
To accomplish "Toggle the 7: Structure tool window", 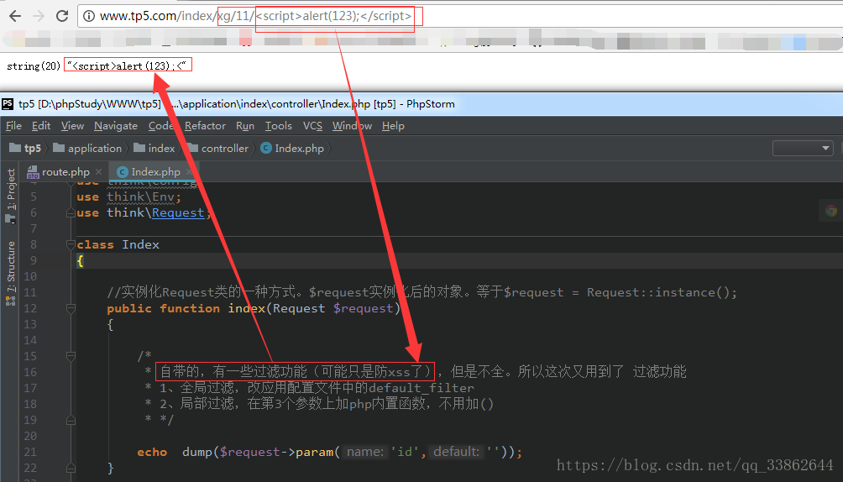I will click(x=11, y=265).
